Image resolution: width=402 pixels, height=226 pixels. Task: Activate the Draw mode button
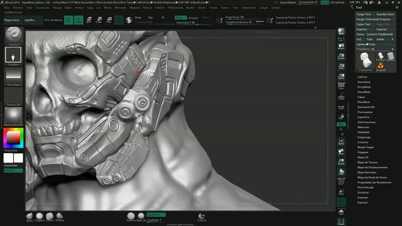79,20
